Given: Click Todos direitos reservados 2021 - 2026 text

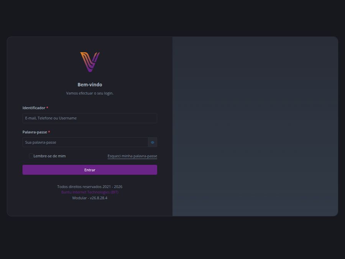Looking at the screenshot, I should point(90,186).
